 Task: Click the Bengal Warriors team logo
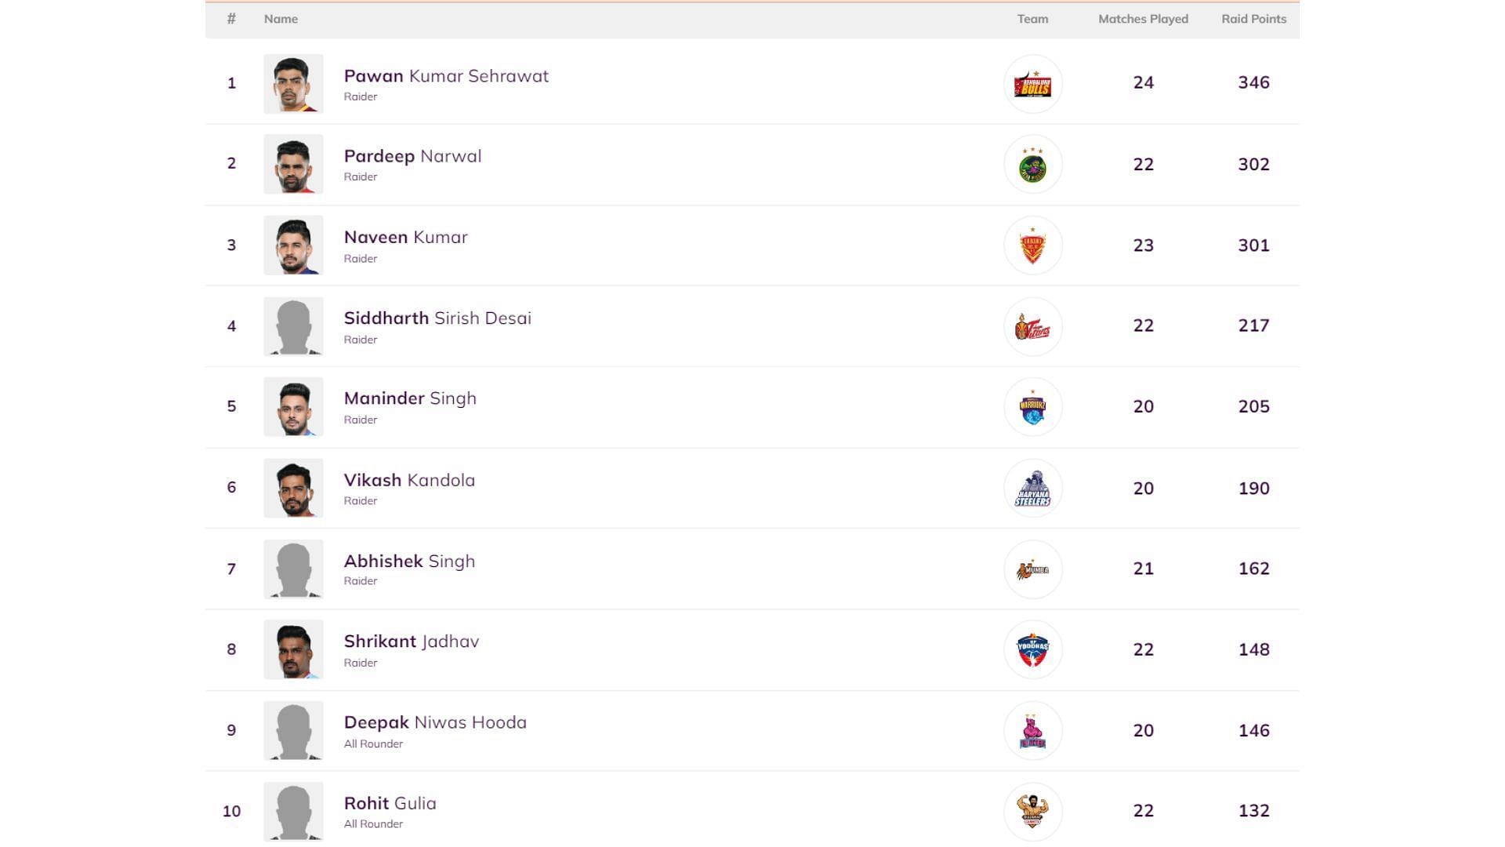pos(1032,407)
